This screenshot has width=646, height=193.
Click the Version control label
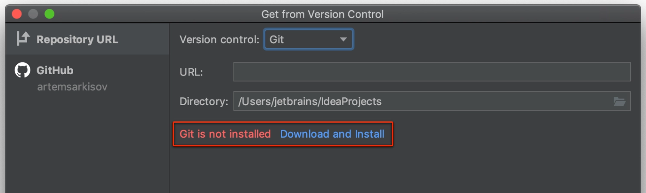(219, 39)
